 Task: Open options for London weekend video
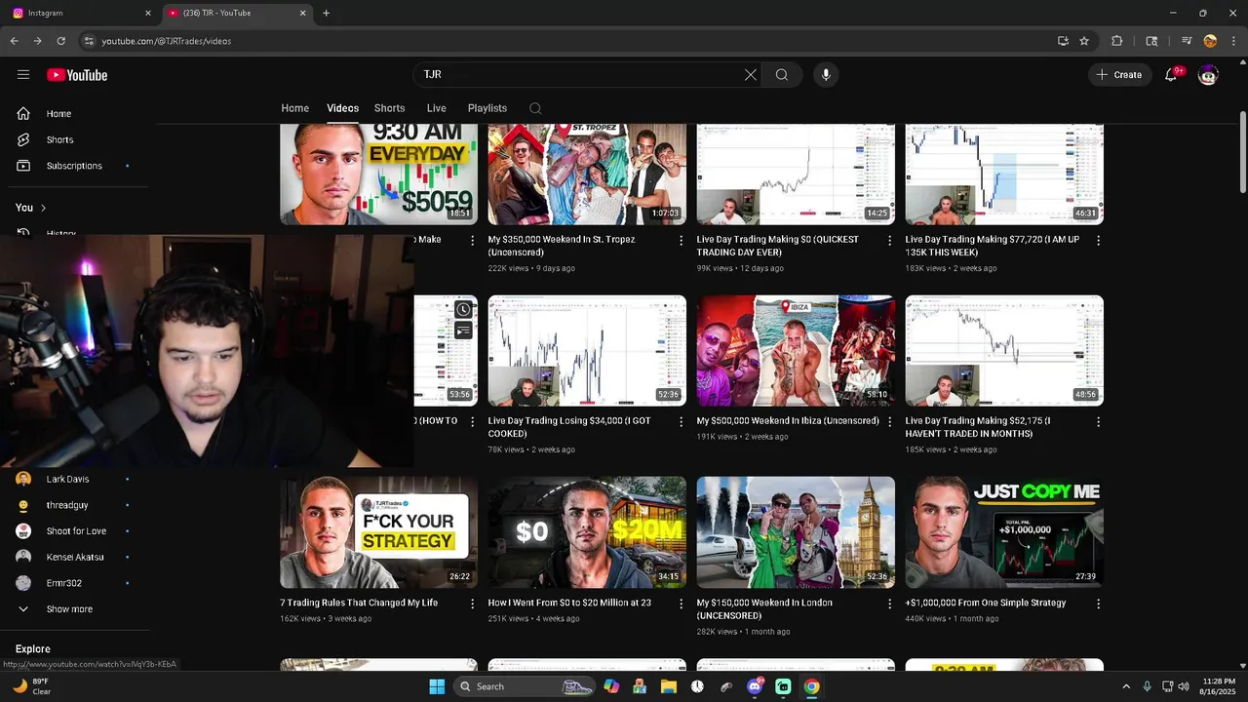coord(889,604)
